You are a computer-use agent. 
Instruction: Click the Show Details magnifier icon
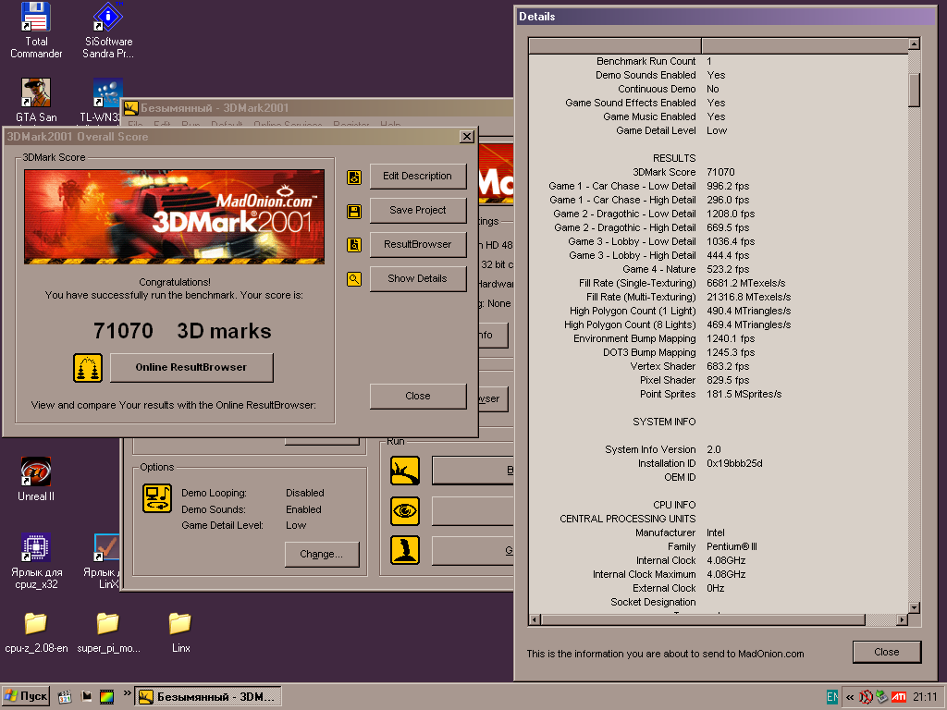coord(354,279)
